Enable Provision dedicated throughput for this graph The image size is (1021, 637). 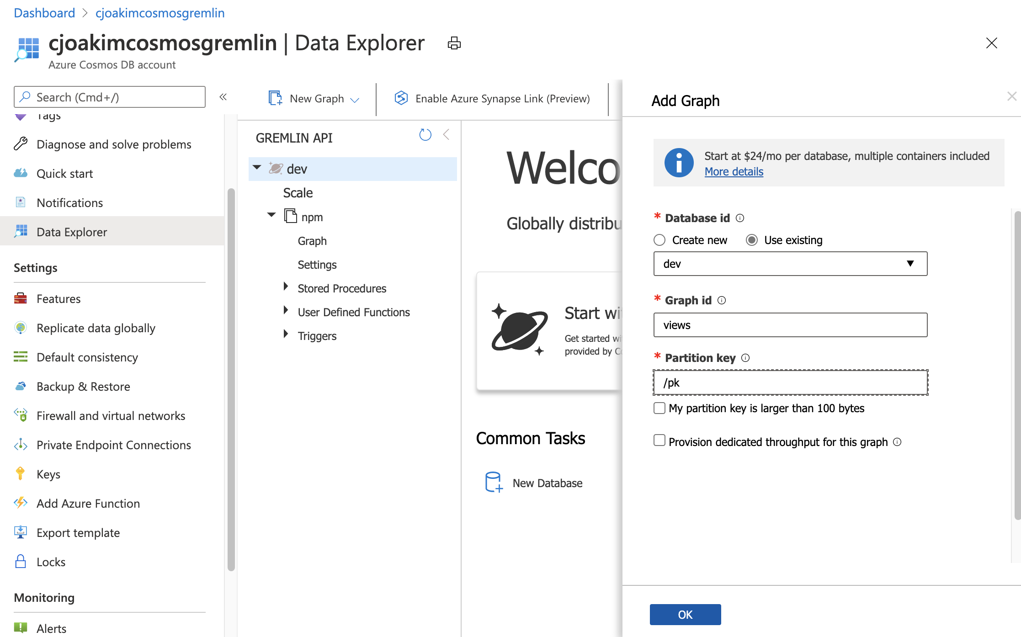(x=659, y=440)
